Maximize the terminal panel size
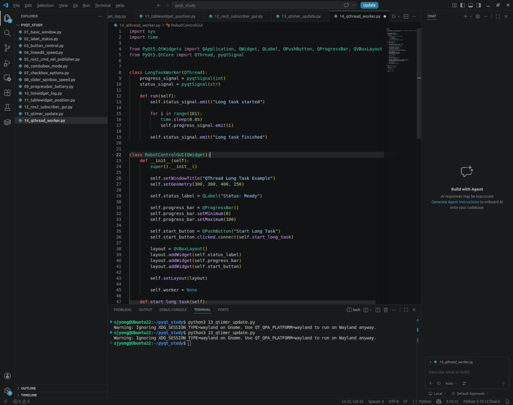 (x=406, y=310)
